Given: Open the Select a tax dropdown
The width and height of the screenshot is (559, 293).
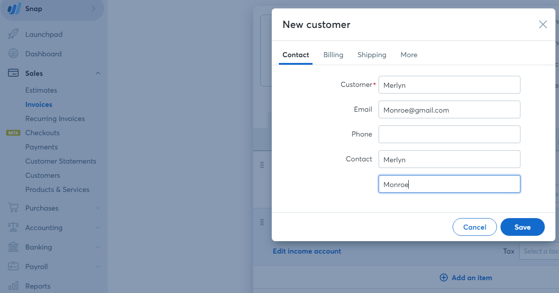Looking at the screenshot, I should tap(540, 251).
